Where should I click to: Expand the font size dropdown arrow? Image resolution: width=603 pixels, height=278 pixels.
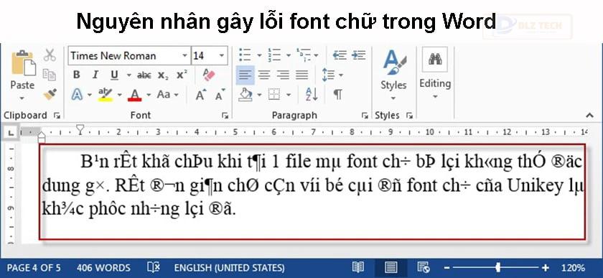pyautogui.click(x=222, y=56)
